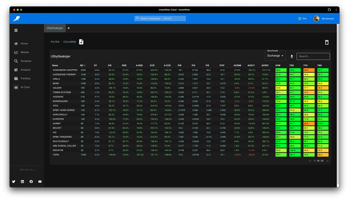The image size is (349, 200).
Task: Click the orange TVS cell for NORBIT
Action: click(x=309, y=124)
